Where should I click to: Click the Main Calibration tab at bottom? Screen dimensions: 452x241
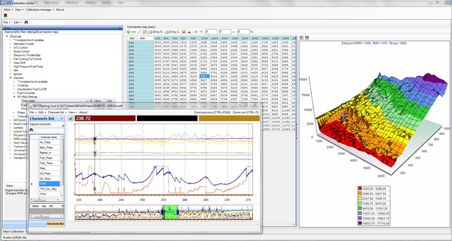[x=14, y=231]
